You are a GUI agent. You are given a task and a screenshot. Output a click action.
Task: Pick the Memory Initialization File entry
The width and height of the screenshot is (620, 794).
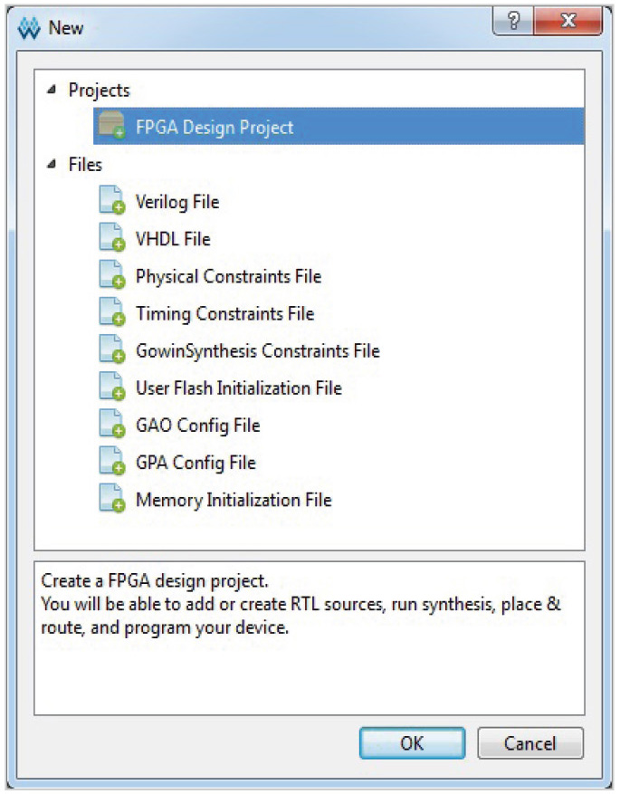234,500
